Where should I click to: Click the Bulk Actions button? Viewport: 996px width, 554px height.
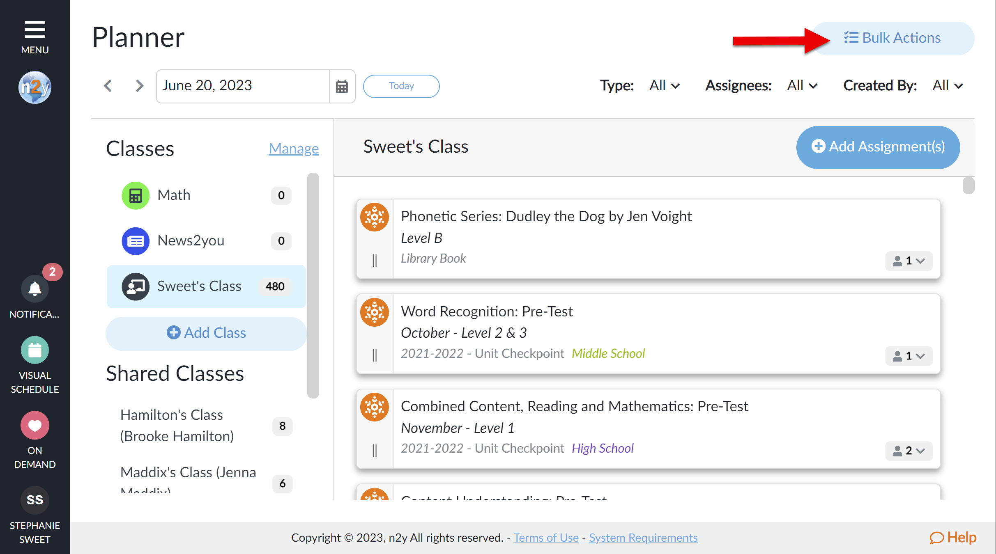(x=892, y=38)
